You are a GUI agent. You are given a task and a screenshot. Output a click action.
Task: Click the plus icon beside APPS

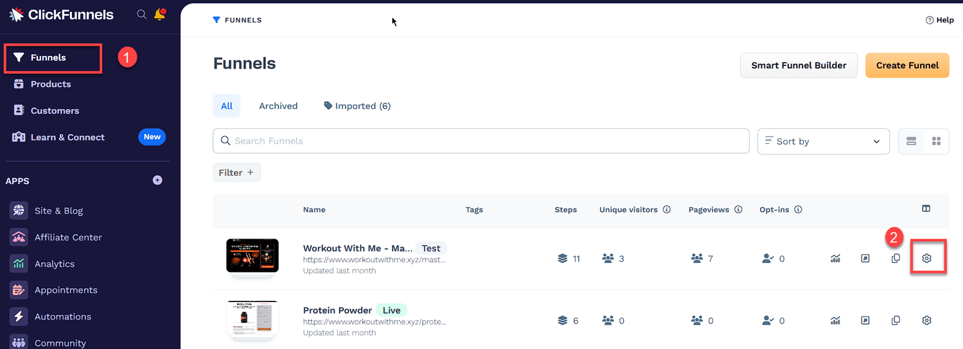coord(157,180)
